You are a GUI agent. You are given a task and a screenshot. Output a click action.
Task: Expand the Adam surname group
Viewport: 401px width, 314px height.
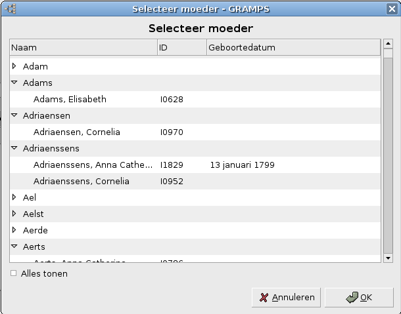pos(14,66)
